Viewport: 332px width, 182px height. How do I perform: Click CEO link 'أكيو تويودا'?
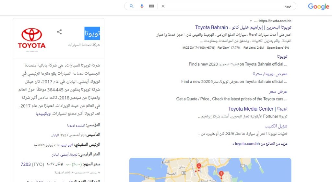coord(66,145)
